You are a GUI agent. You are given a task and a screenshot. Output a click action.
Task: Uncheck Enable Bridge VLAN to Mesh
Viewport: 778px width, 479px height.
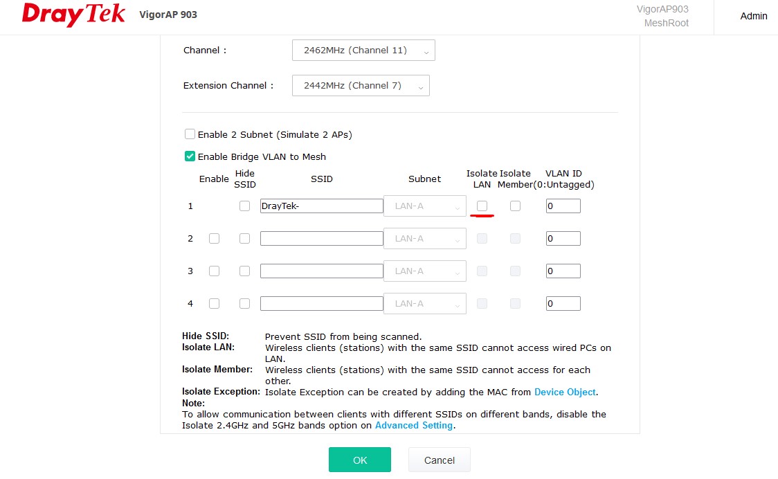coord(190,156)
